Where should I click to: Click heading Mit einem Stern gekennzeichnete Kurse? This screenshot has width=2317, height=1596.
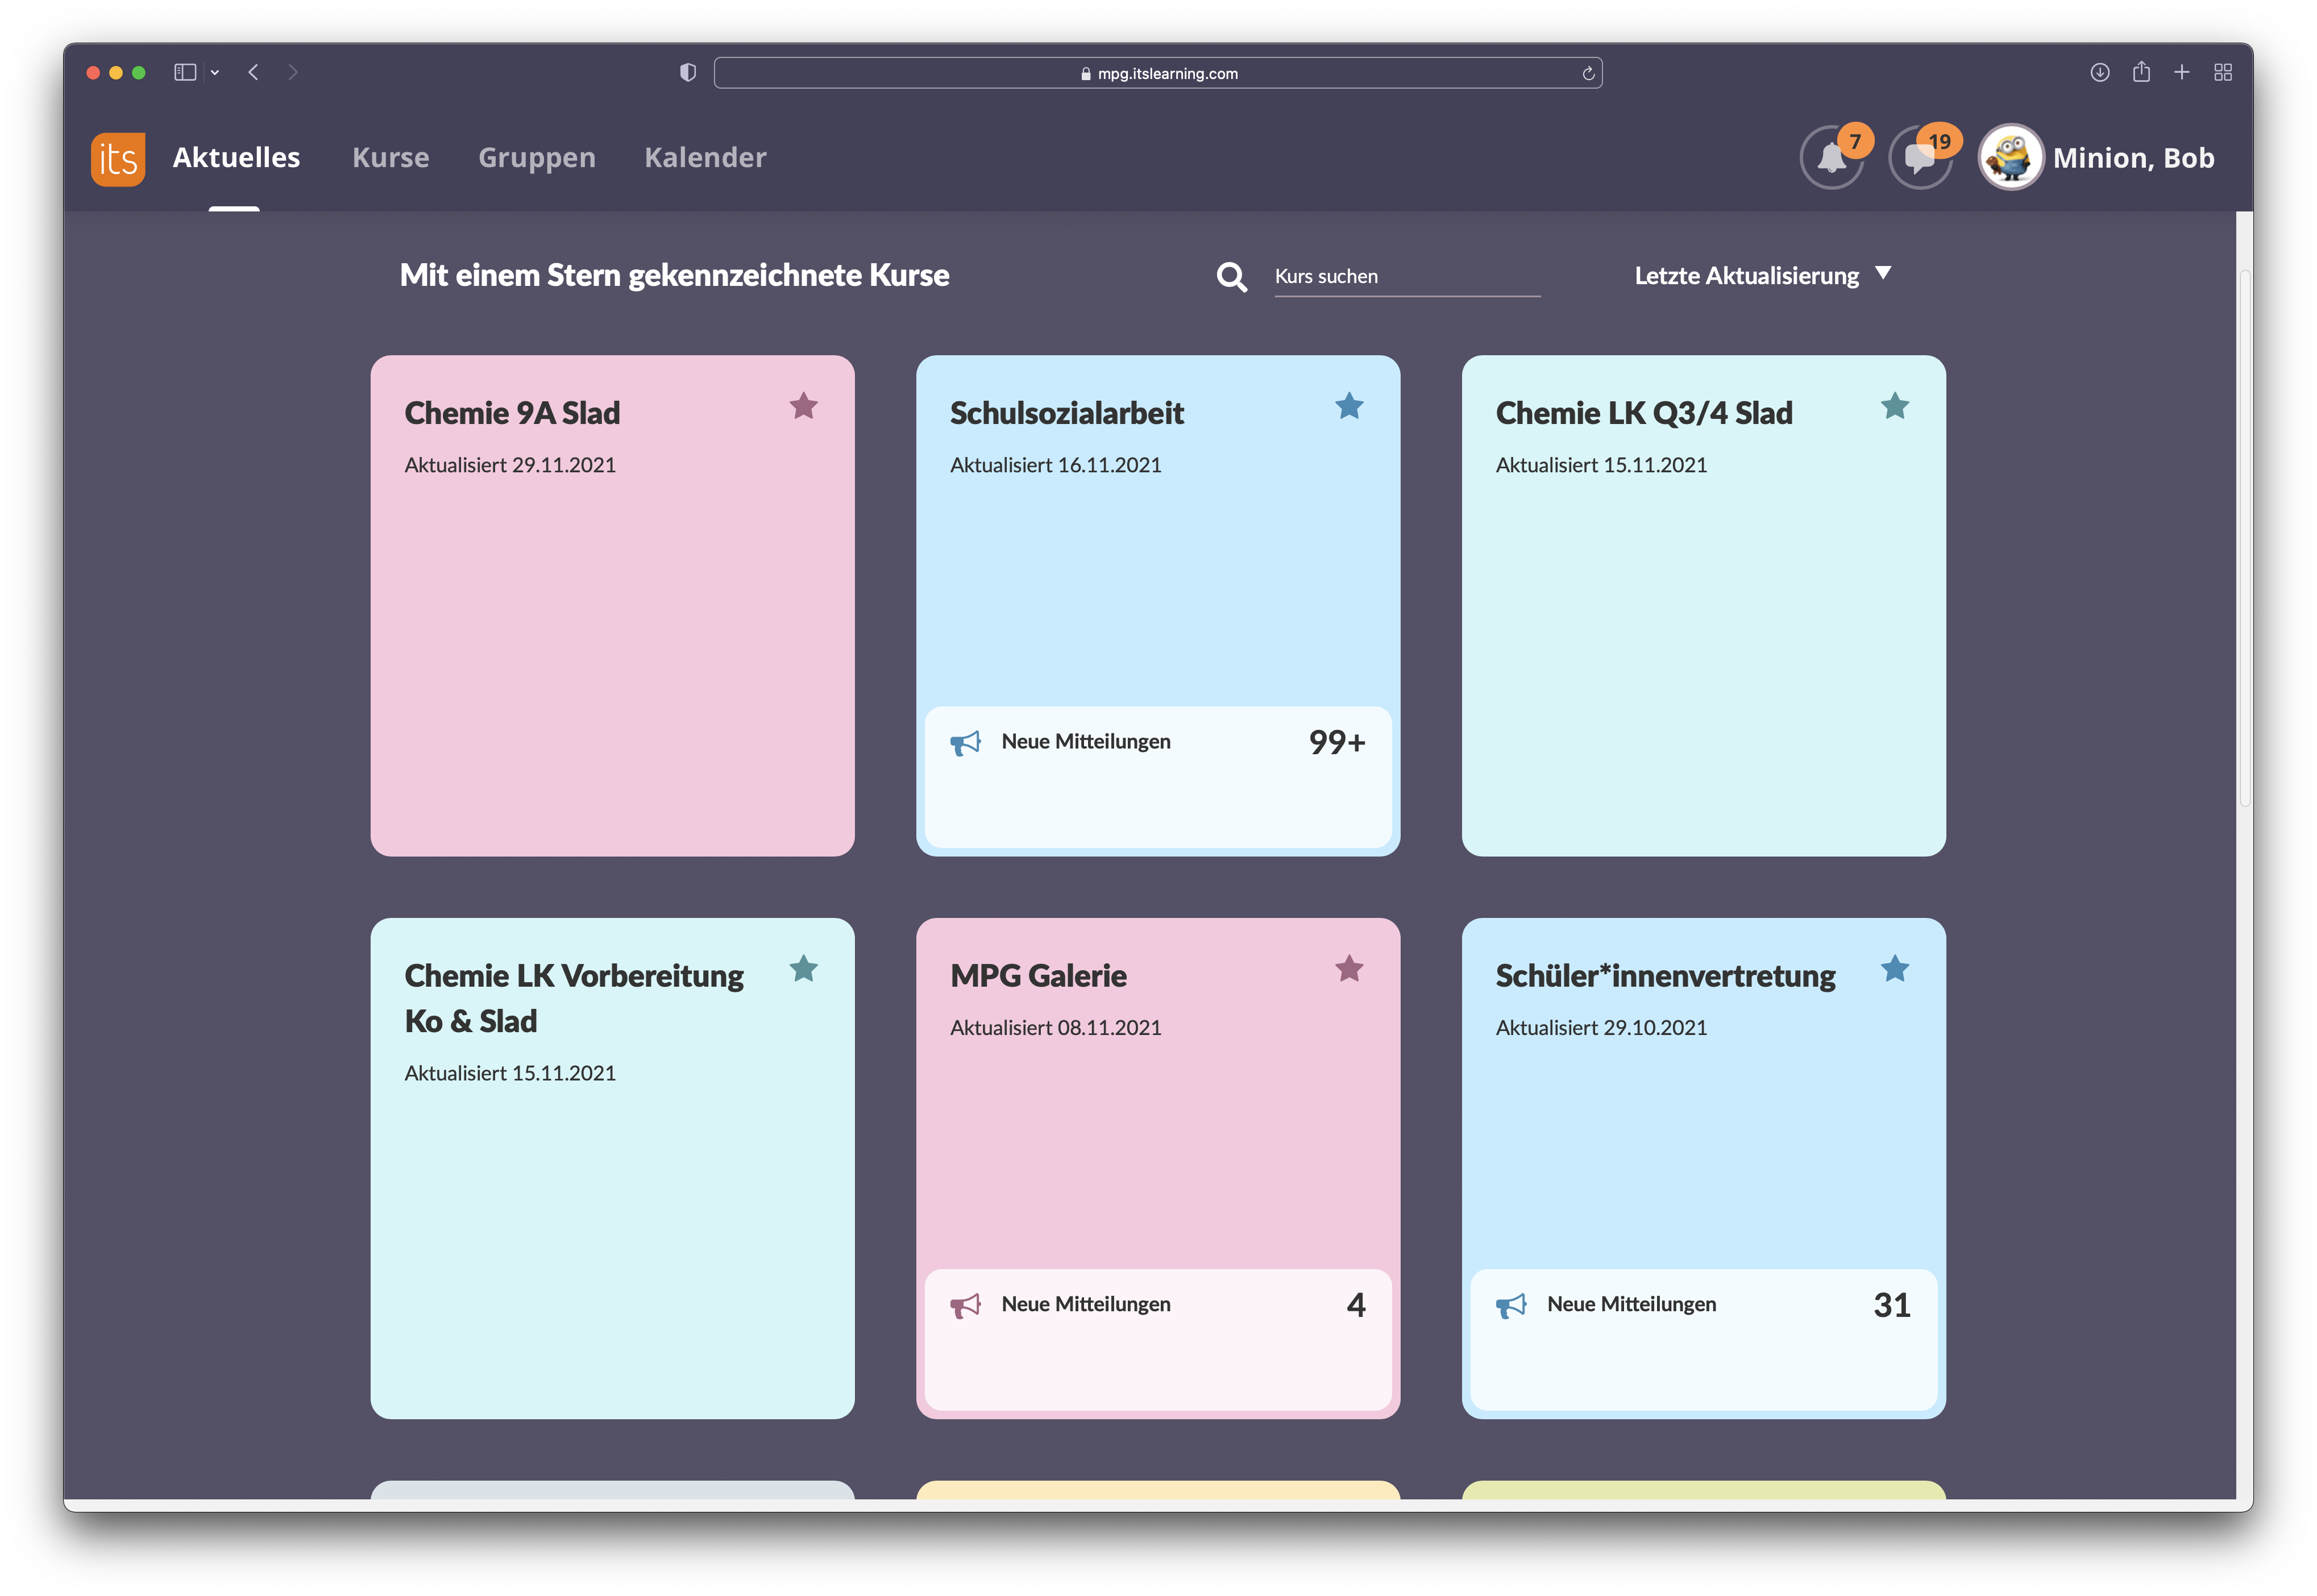click(675, 276)
